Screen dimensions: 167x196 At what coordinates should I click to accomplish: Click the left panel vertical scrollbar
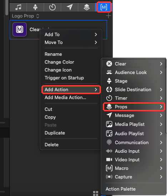click(x=7, y=8)
